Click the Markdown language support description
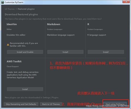This screenshot has height=109, width=131. 61,35
